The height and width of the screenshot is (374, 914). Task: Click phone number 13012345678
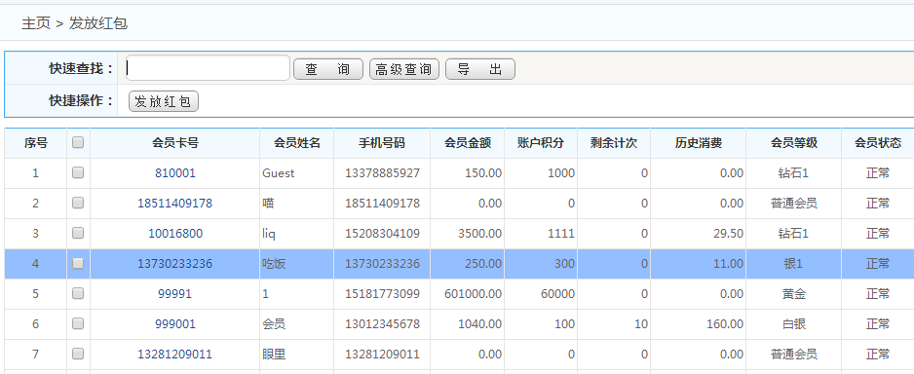click(x=382, y=324)
